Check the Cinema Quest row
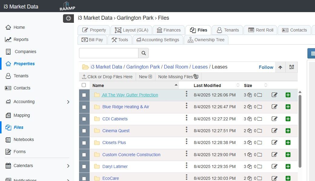Image resolution: width=315 pixels, height=181 pixels. (x=84, y=131)
